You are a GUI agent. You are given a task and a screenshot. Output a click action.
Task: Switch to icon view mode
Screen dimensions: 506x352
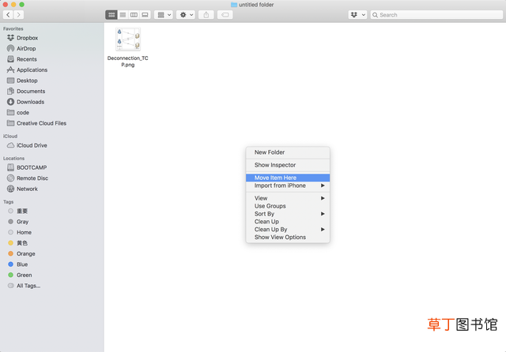tap(111, 15)
